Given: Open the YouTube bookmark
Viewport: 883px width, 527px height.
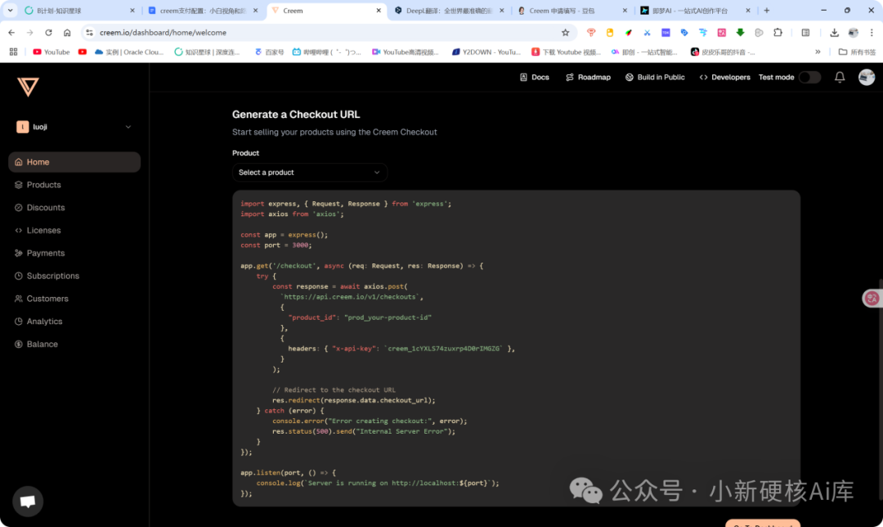Looking at the screenshot, I should tap(52, 52).
